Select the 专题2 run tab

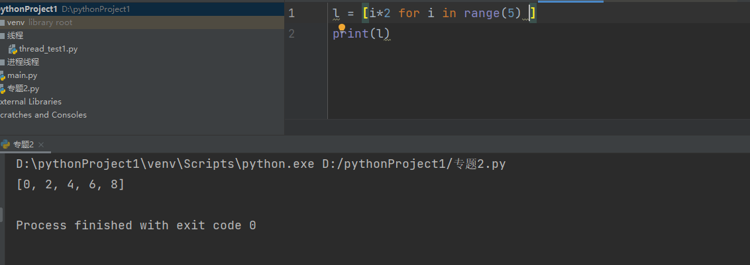(23, 145)
